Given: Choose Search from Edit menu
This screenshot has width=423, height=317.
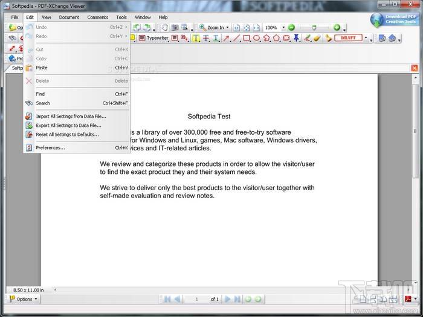Looking at the screenshot, I should [x=77, y=103].
